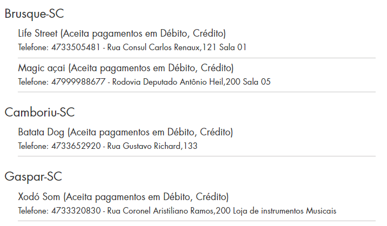Click Xodó Som phone number 4733320830
Screen dimensions: 387x226
click(x=76, y=211)
